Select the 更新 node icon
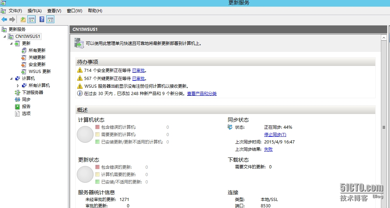 [17, 43]
